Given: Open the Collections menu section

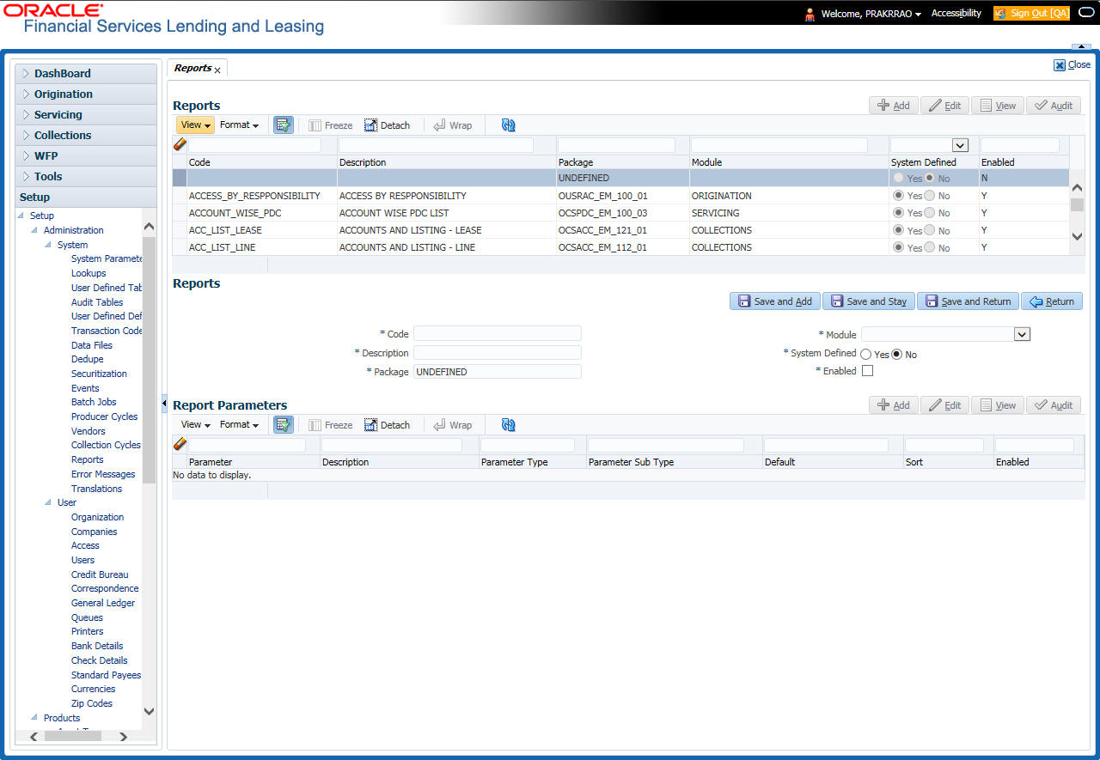Looking at the screenshot, I should (86, 136).
